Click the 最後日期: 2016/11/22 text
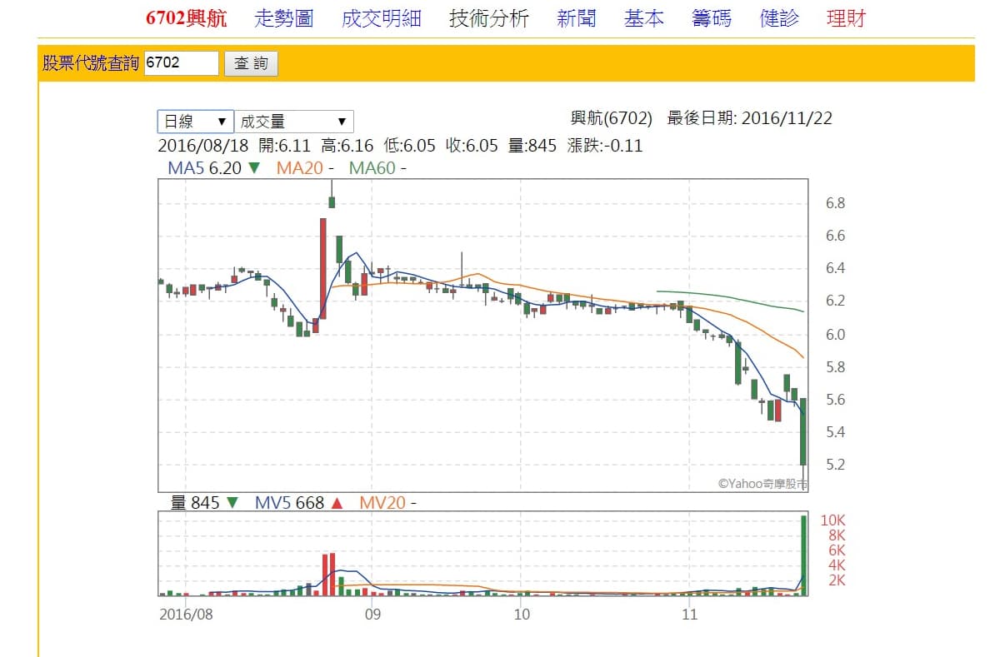This screenshot has width=1005, height=657. [750, 119]
